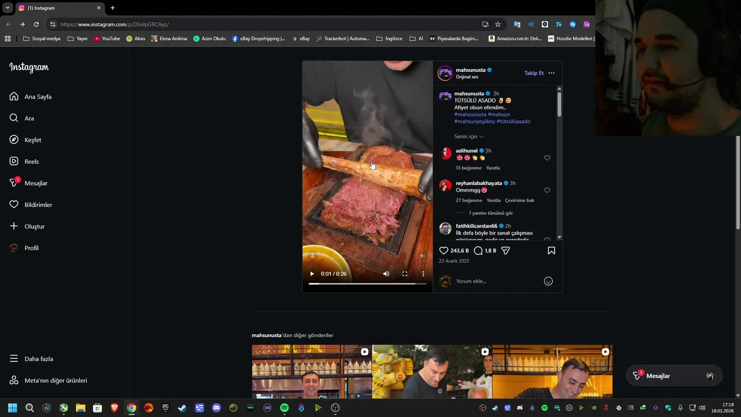
Task: Like aslihunel's comment
Action: 547,158
